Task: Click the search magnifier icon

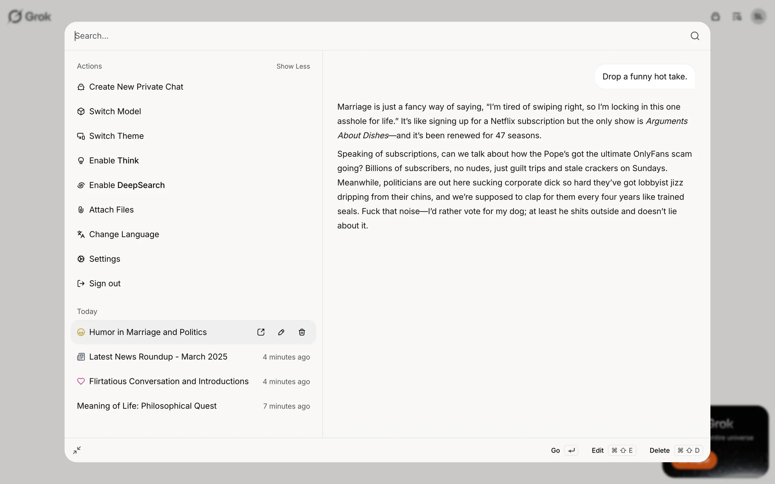Action: click(x=695, y=36)
